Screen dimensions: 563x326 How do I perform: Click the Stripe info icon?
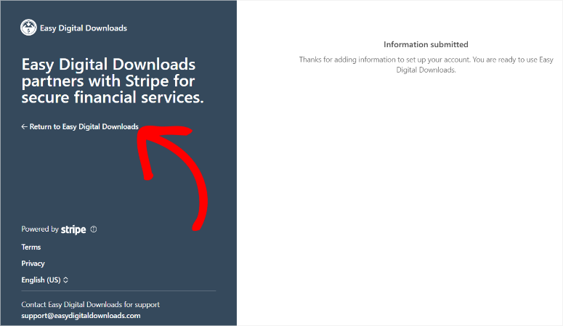(94, 229)
